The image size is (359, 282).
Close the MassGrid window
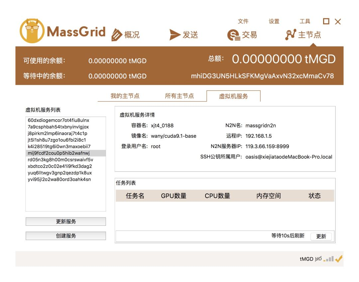click(x=338, y=22)
